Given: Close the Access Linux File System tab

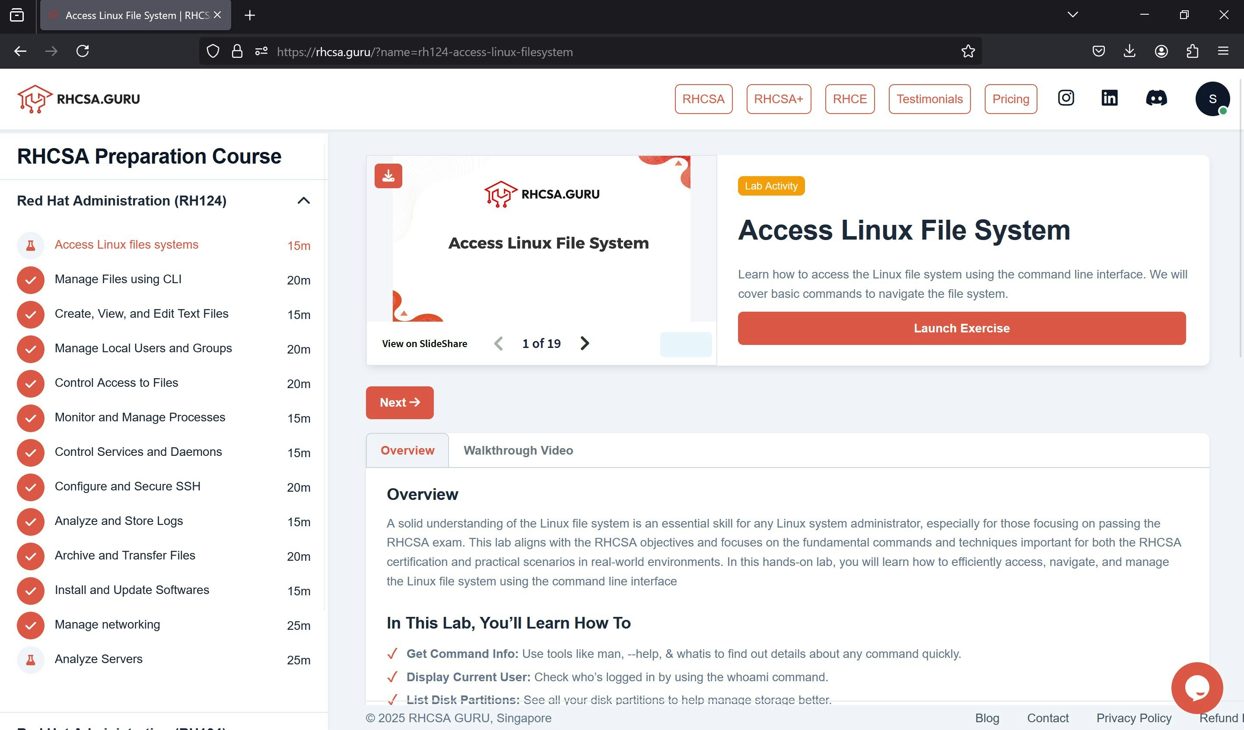Looking at the screenshot, I should click(x=217, y=15).
